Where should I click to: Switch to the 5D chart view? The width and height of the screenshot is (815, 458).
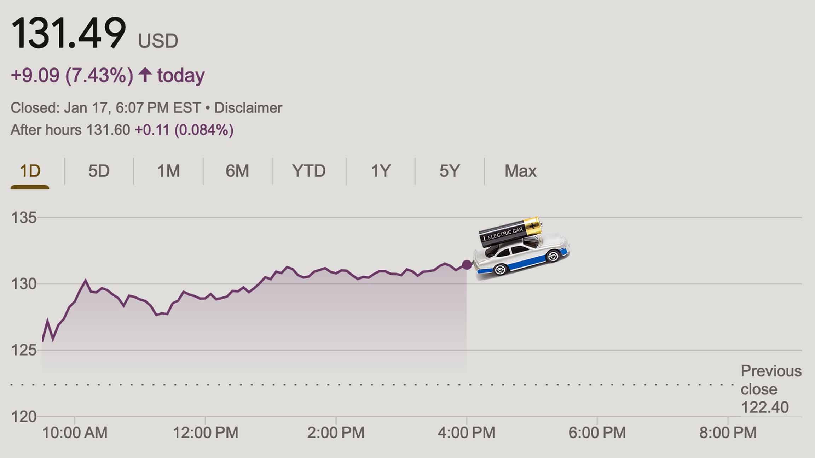point(99,171)
